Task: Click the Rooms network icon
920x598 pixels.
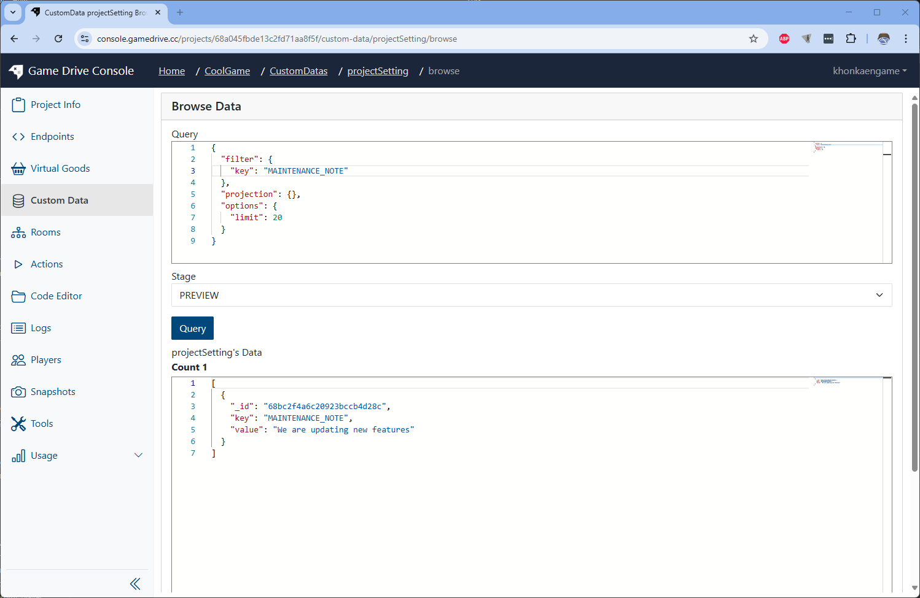Action: coord(18,232)
